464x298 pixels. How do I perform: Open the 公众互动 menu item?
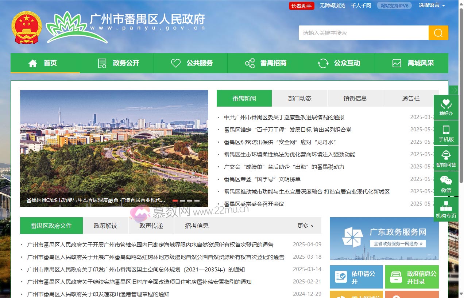(338, 63)
